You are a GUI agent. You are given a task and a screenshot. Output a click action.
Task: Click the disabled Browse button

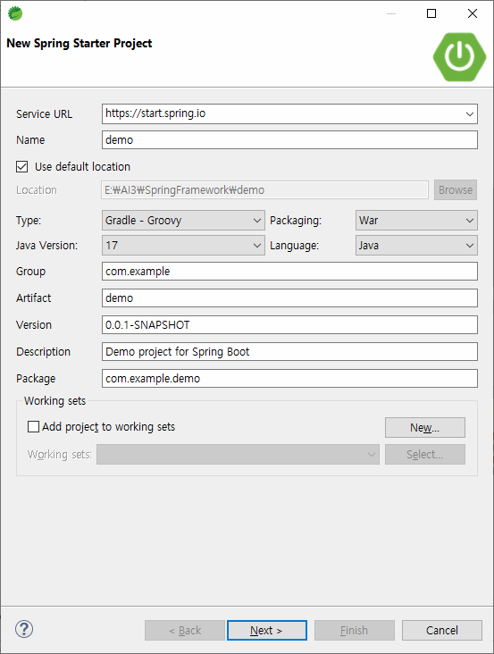point(456,190)
